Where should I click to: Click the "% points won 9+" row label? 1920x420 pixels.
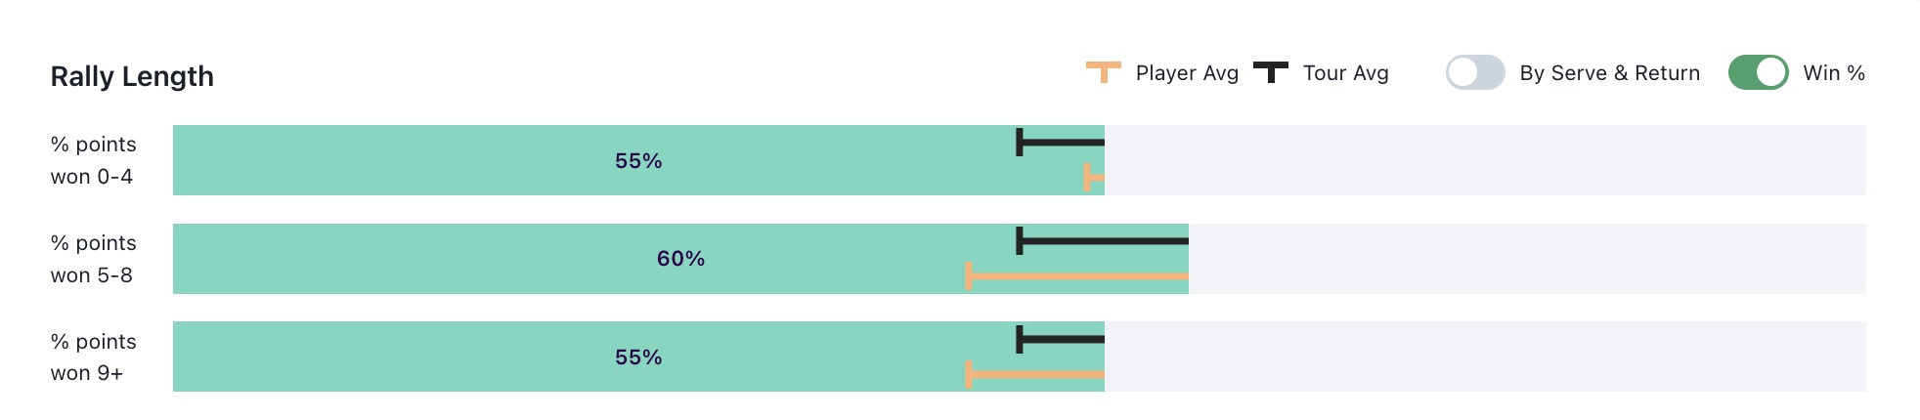coord(93,357)
